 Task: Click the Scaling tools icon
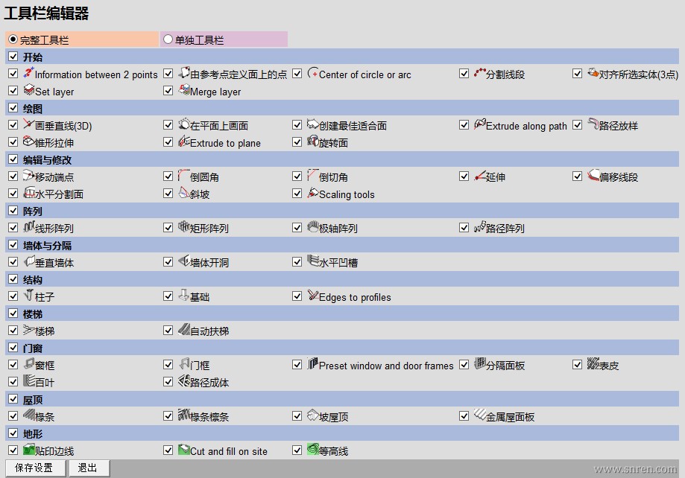tap(313, 193)
